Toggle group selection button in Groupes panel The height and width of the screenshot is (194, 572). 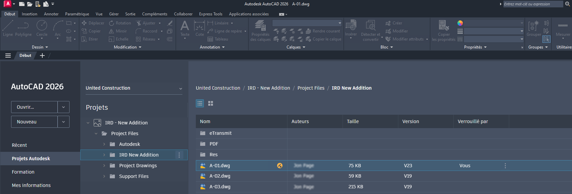[546, 39]
